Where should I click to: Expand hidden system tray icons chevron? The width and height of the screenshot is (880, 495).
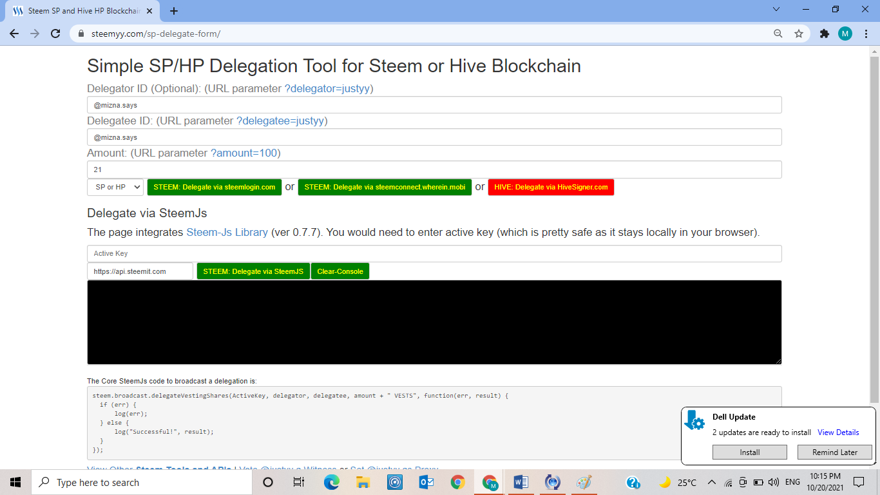pos(712,482)
